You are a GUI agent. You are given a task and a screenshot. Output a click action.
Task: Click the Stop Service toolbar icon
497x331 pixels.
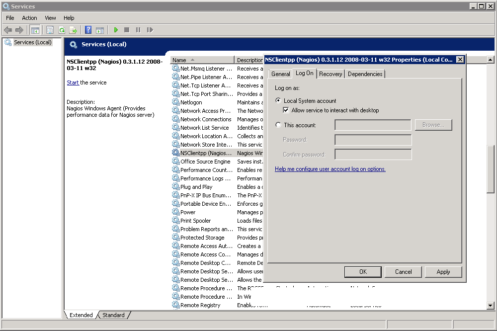click(x=127, y=30)
